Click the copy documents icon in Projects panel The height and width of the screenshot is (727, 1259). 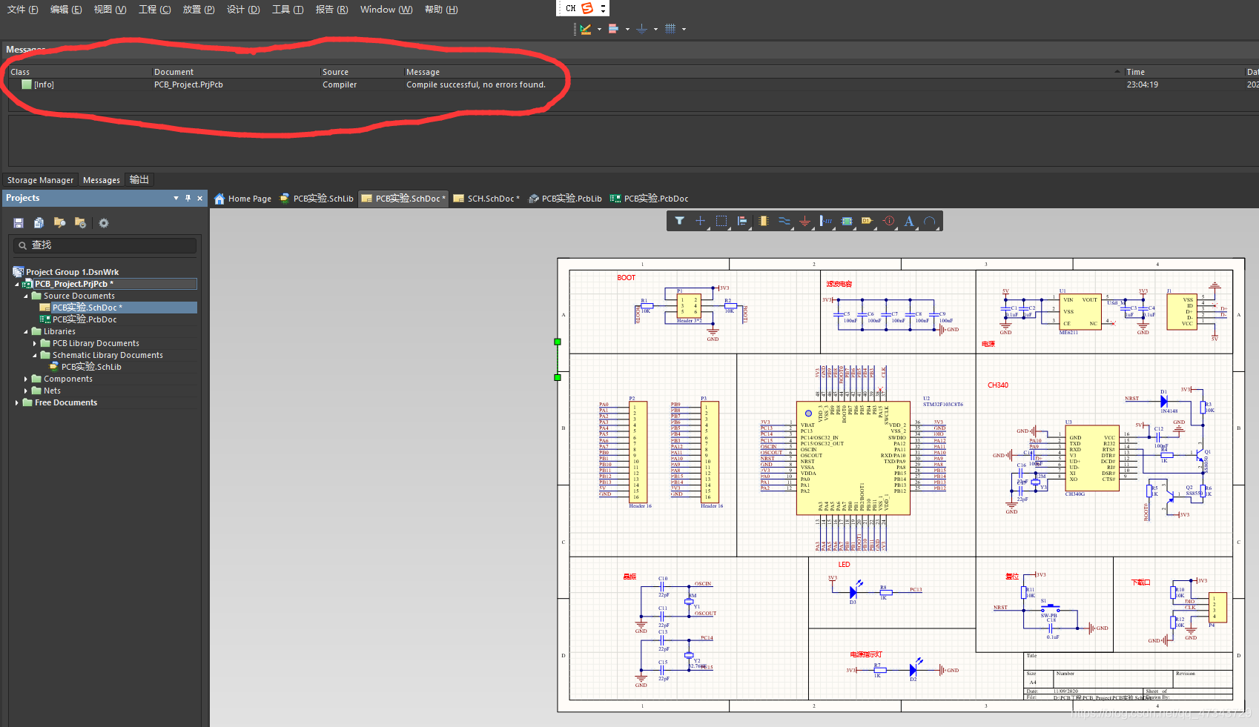click(x=39, y=223)
